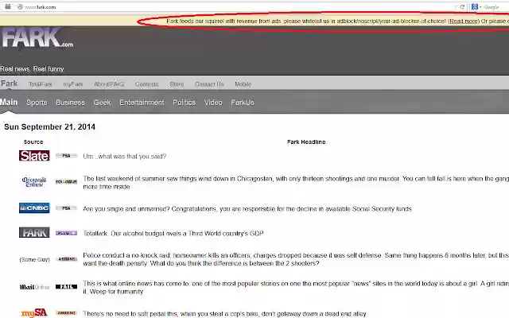
Task: Click the 'Real news. Real funny.' tagline
Action: (x=33, y=69)
